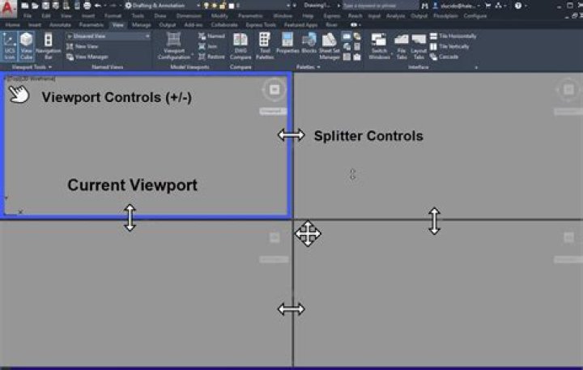
Task: Click the Open file icon in quick access toolbar
Action: (x=35, y=6)
